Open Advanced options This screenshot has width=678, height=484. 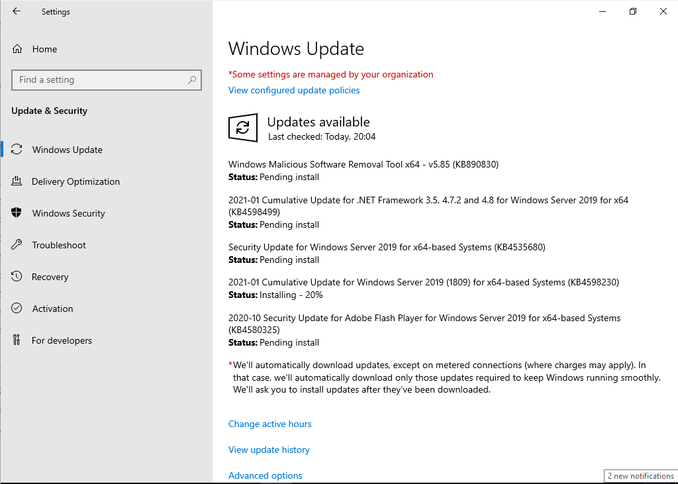pos(265,475)
